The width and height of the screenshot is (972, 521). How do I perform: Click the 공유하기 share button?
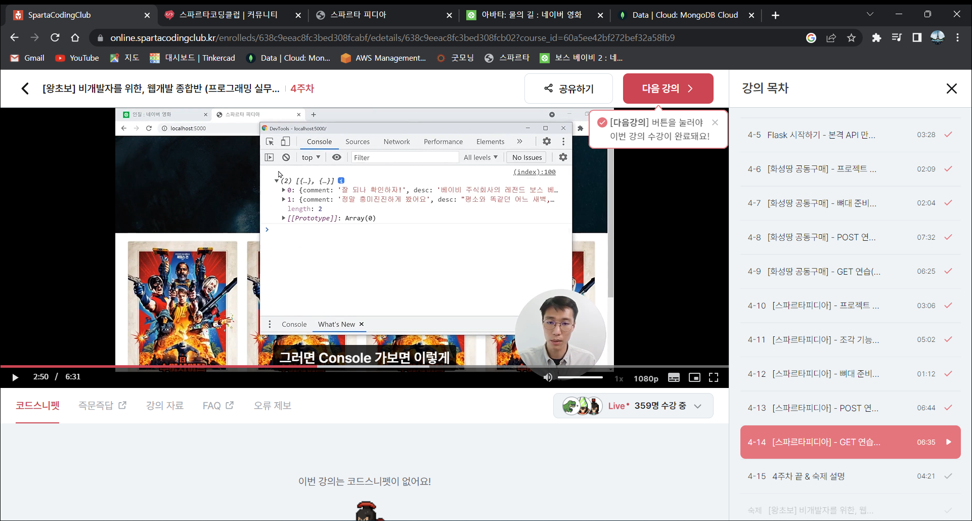[x=568, y=89]
